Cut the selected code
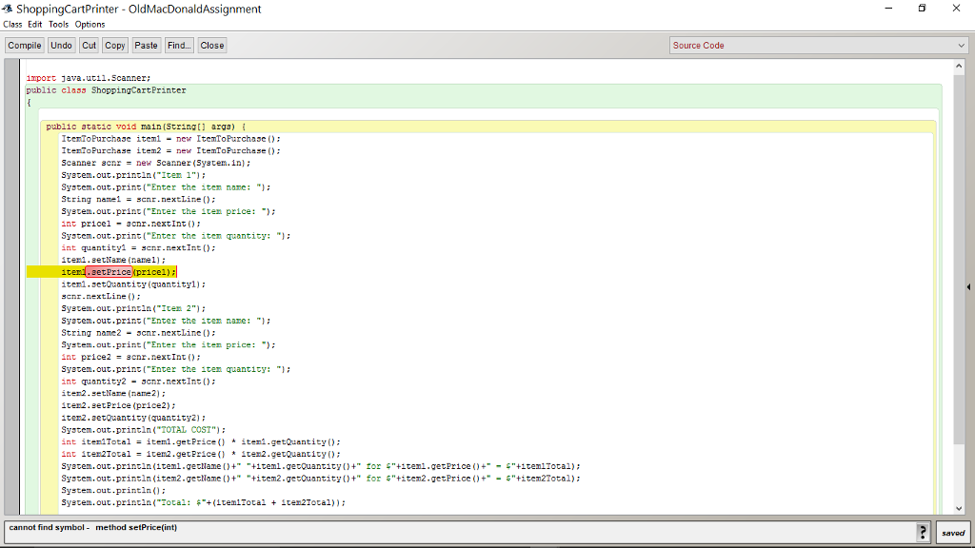Viewport: 975px width, 548px height. click(89, 45)
